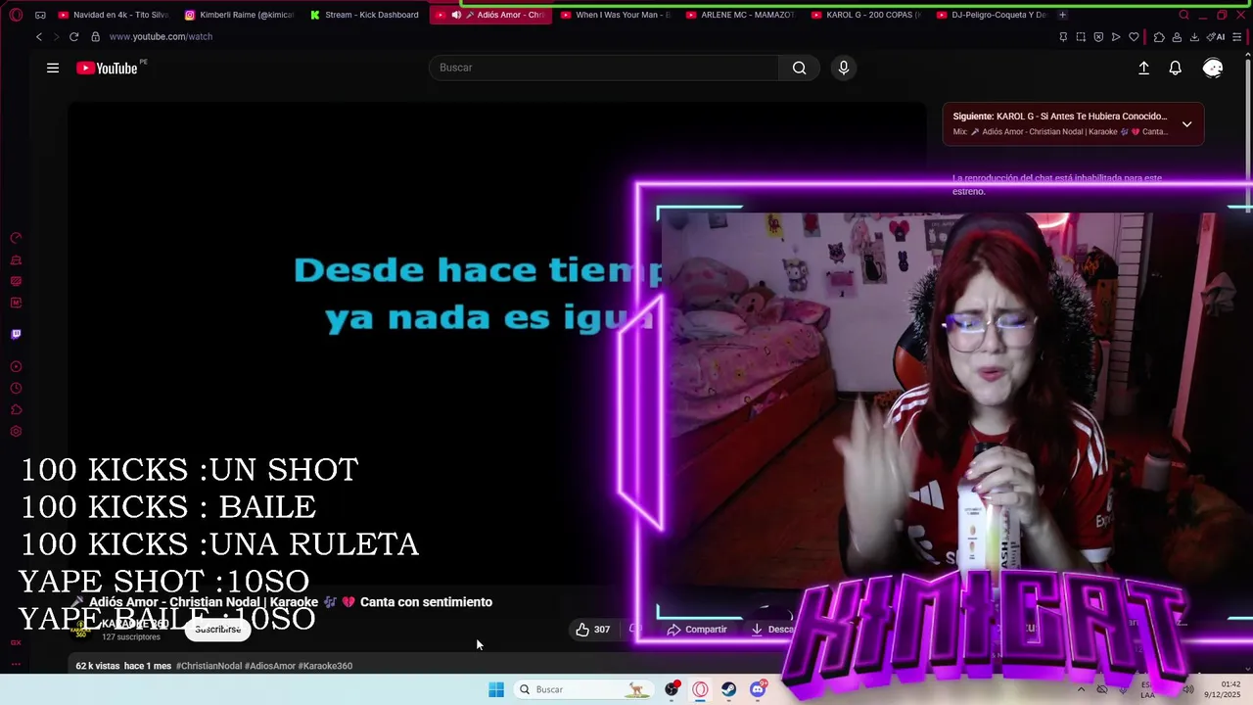Open GX Control speedometer icon in sidebar

[x=16, y=238]
